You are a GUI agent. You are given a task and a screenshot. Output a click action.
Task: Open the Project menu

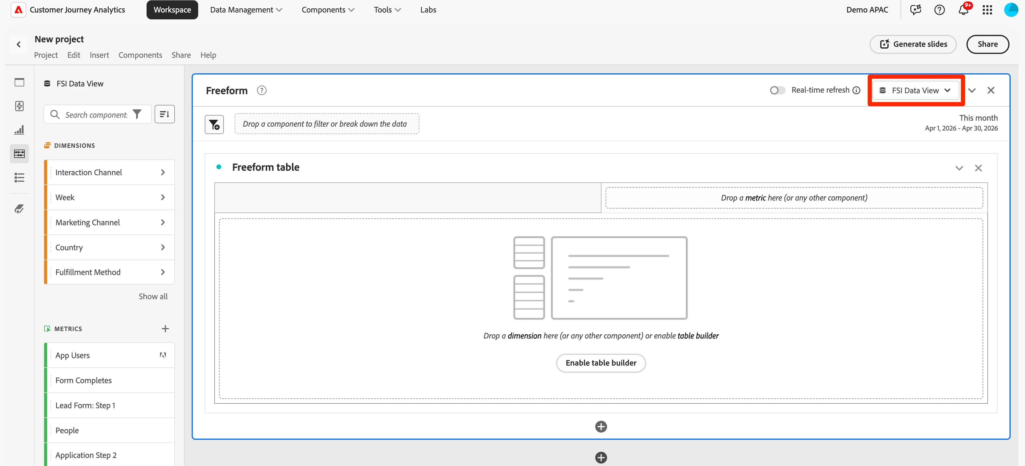coord(46,55)
